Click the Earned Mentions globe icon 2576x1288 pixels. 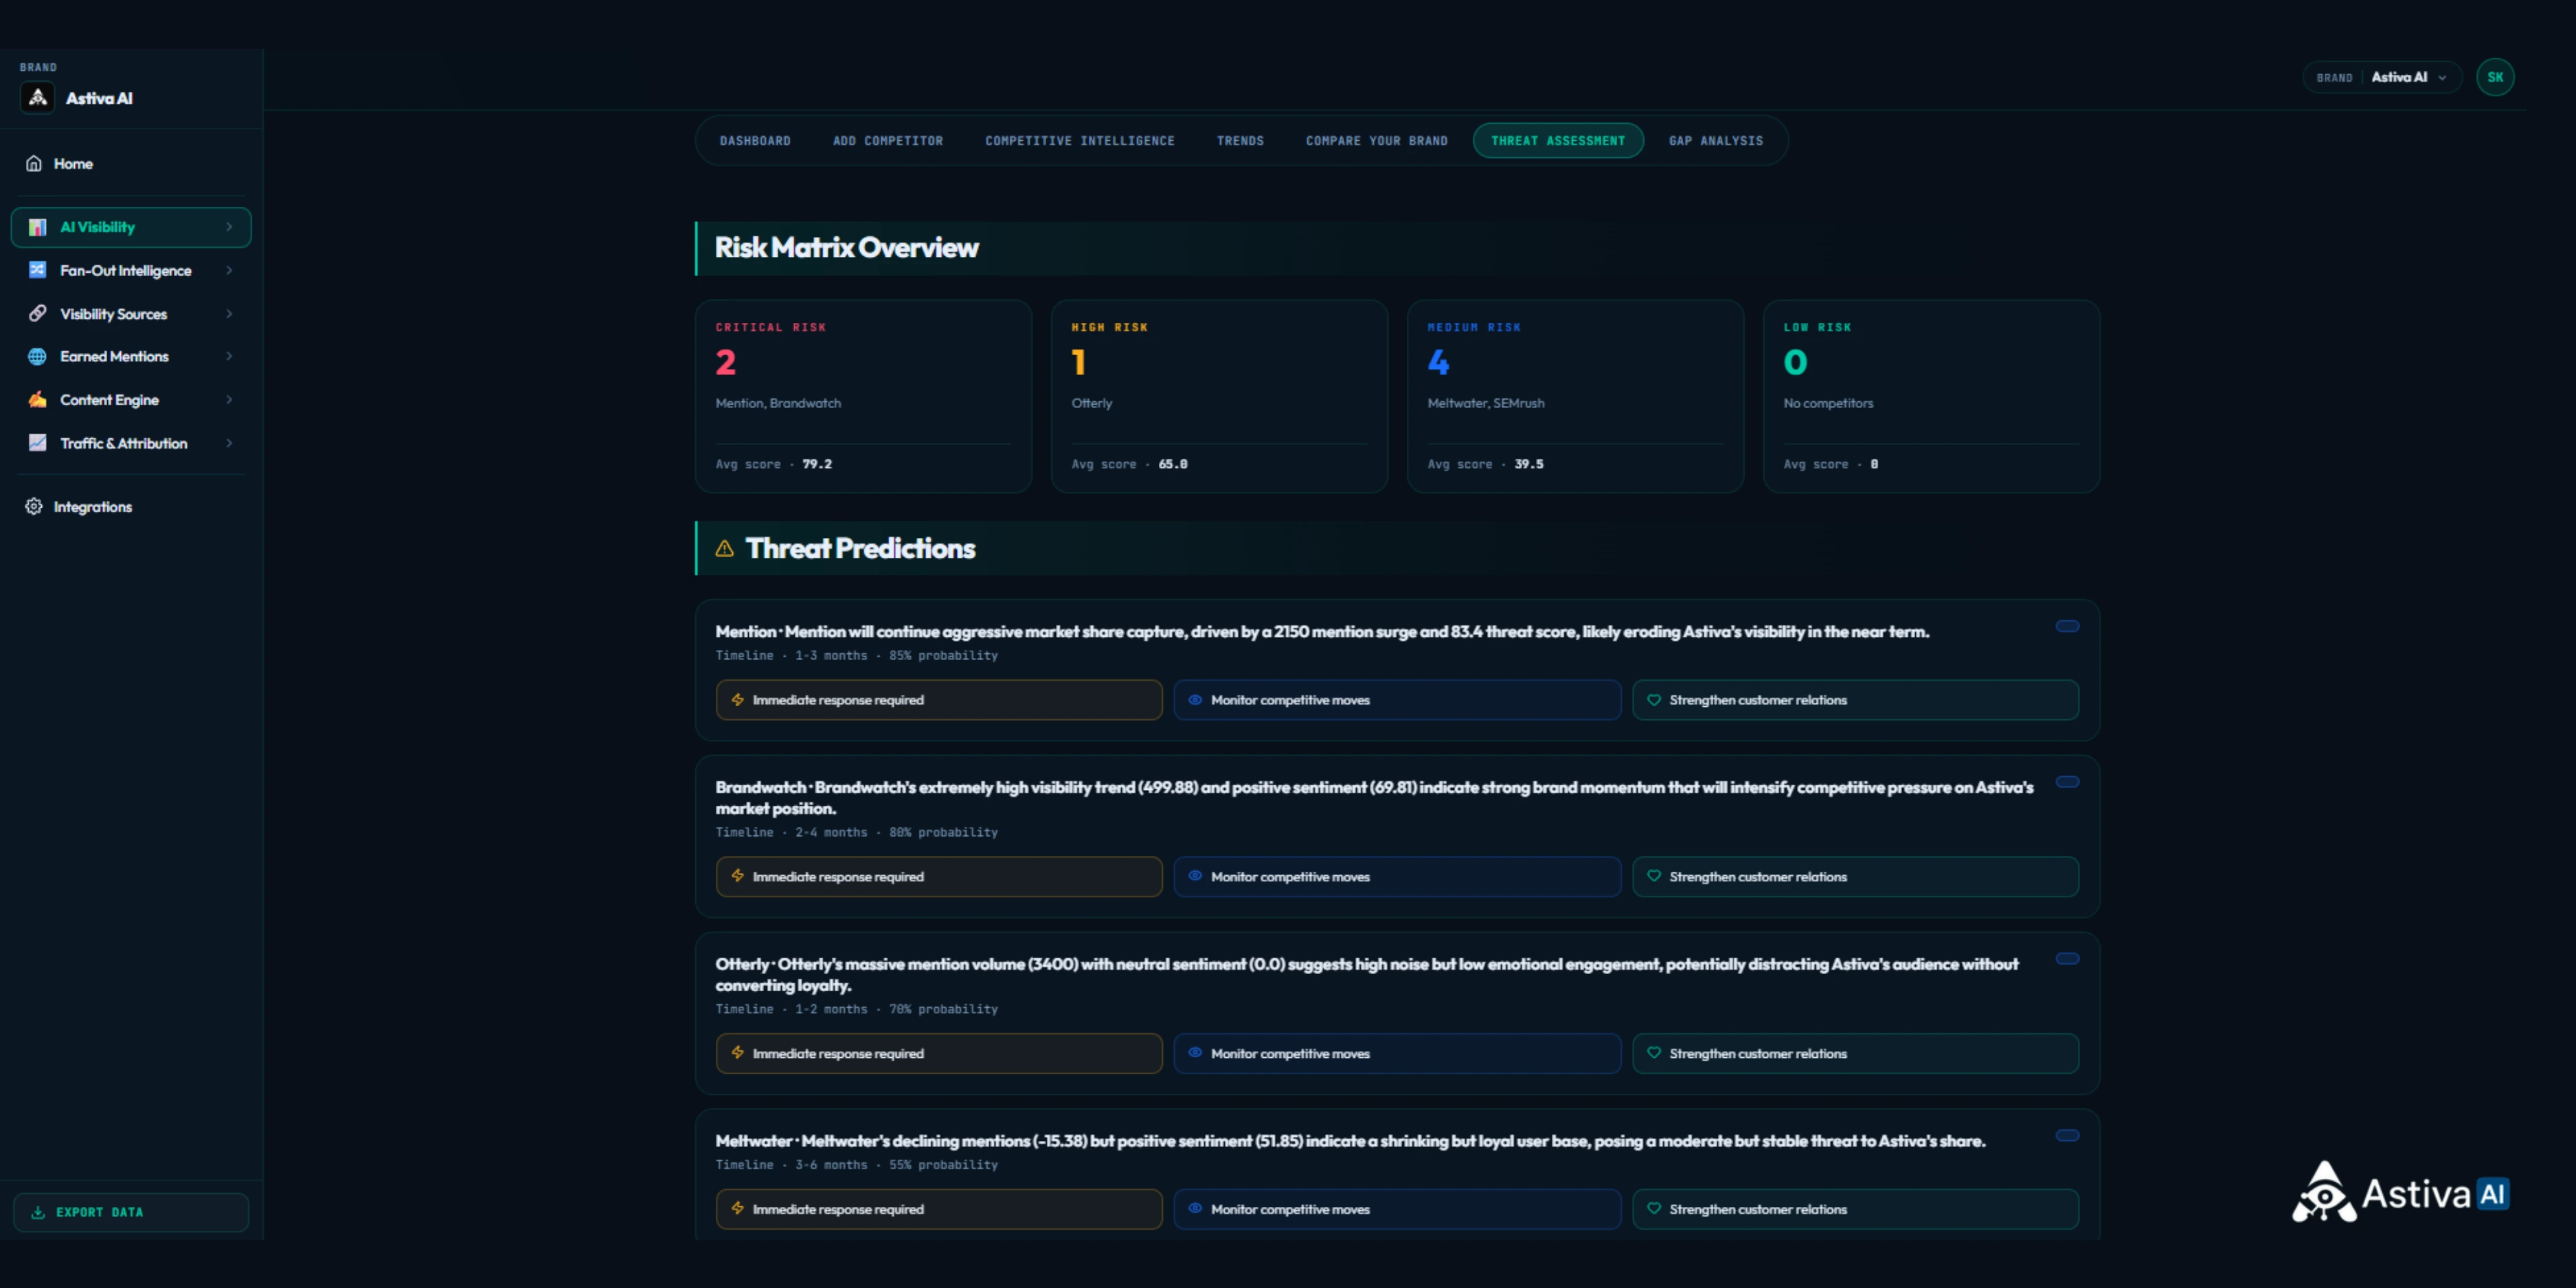click(37, 356)
